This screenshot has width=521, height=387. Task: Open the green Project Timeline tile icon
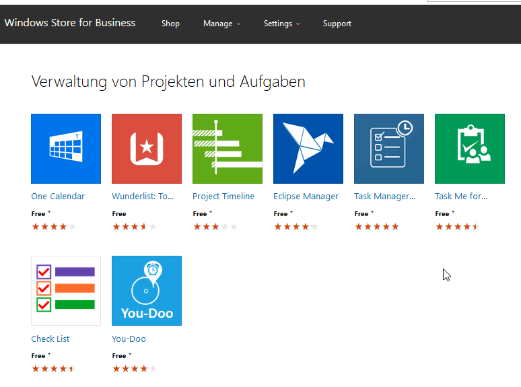click(x=228, y=149)
